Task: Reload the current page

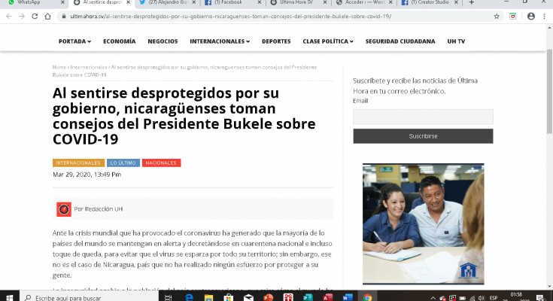Action: coord(35,17)
